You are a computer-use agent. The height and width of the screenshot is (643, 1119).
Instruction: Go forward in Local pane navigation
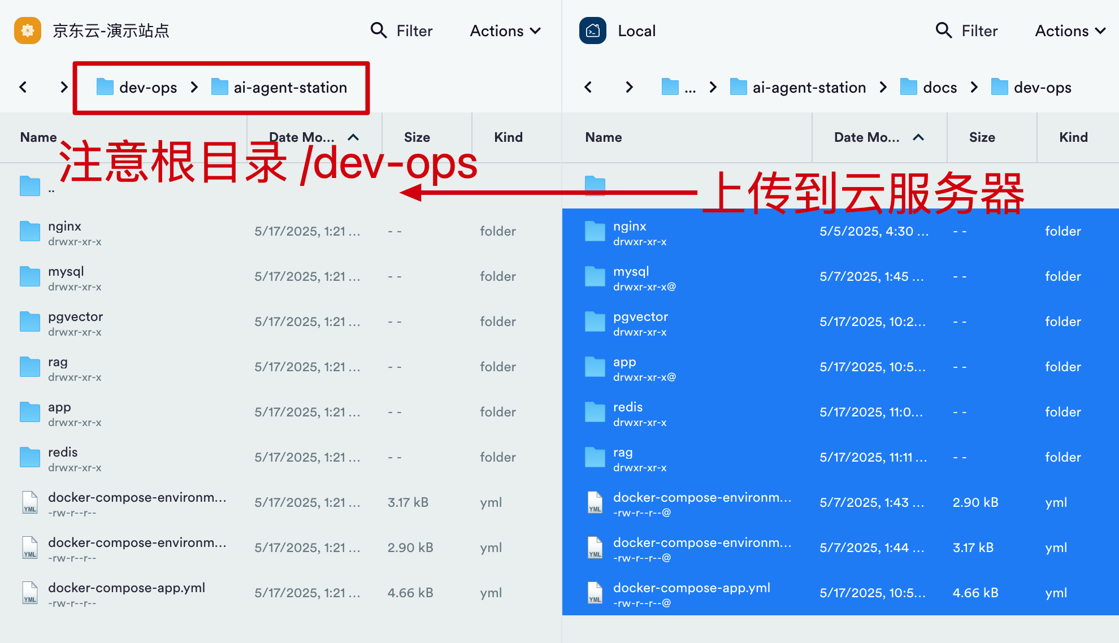click(x=629, y=87)
